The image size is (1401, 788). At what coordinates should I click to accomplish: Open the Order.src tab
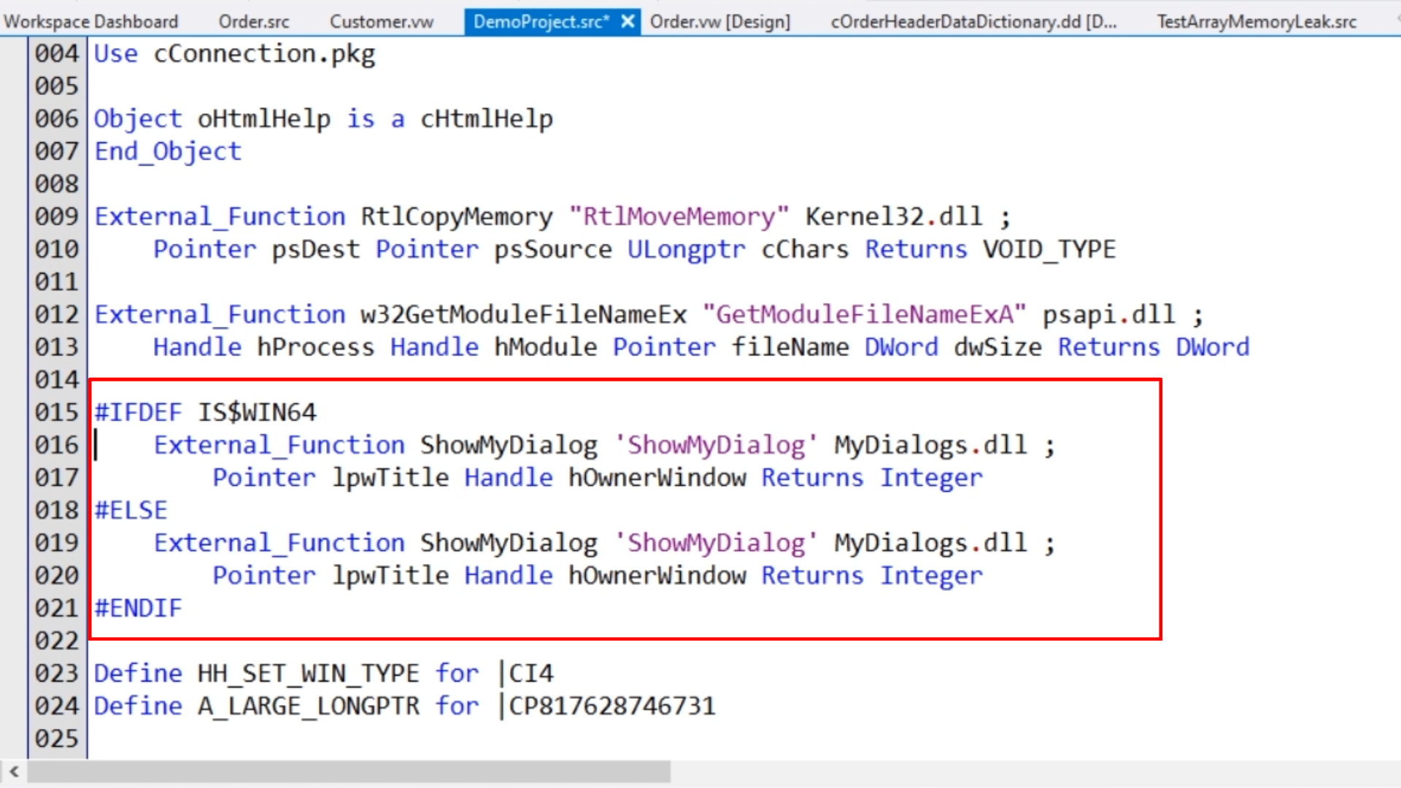click(x=254, y=22)
